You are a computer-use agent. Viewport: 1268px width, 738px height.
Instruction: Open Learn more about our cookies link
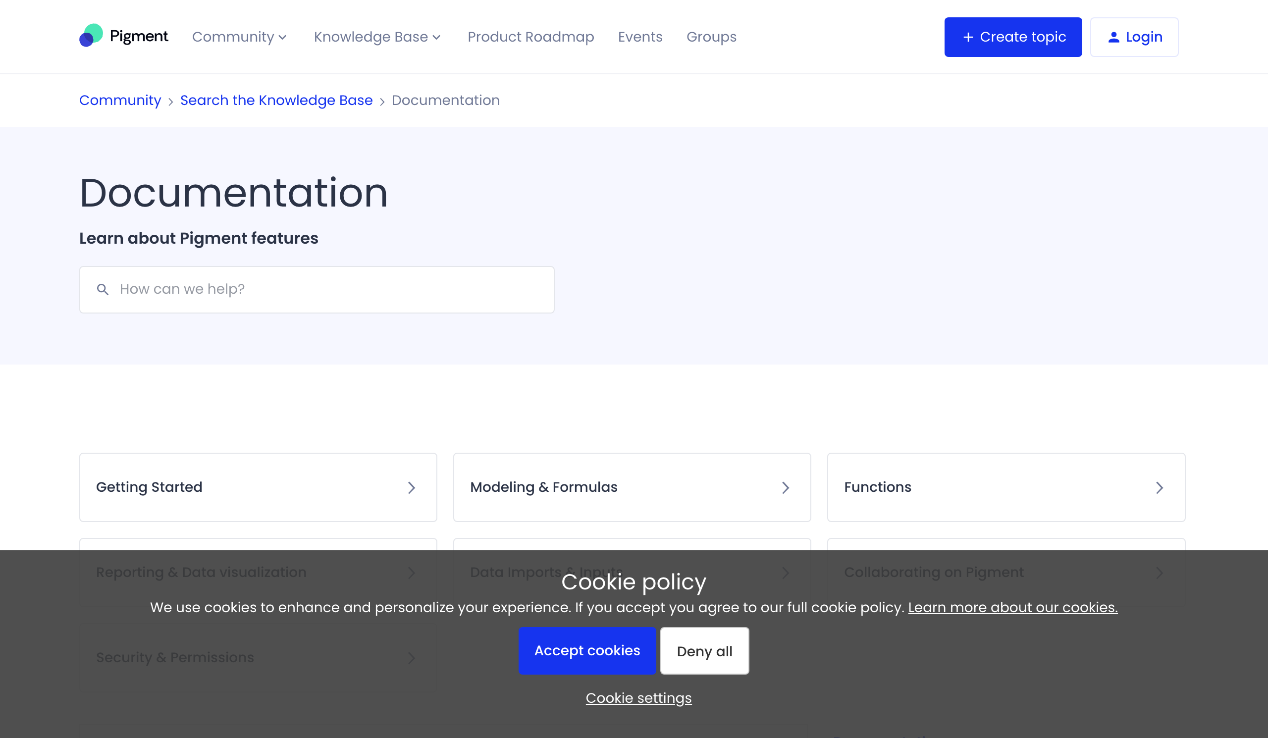[x=1013, y=608]
